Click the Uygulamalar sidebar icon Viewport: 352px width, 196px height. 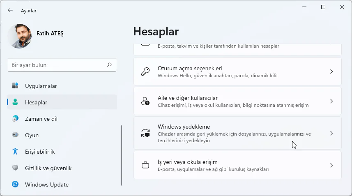point(15,86)
